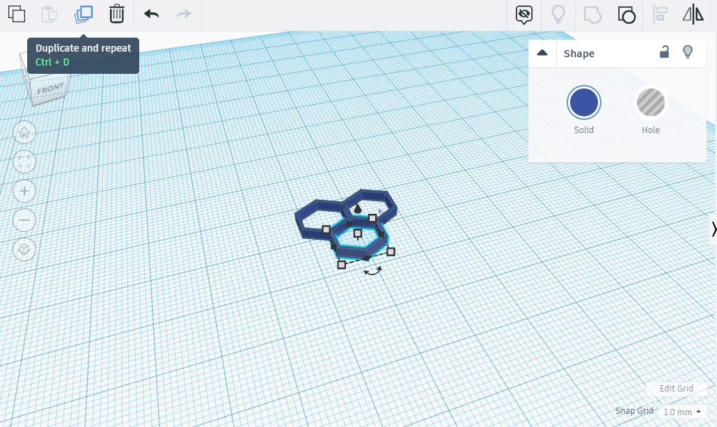Ungroup the selected shapes
This screenshot has height=427, width=717.
coord(625,15)
